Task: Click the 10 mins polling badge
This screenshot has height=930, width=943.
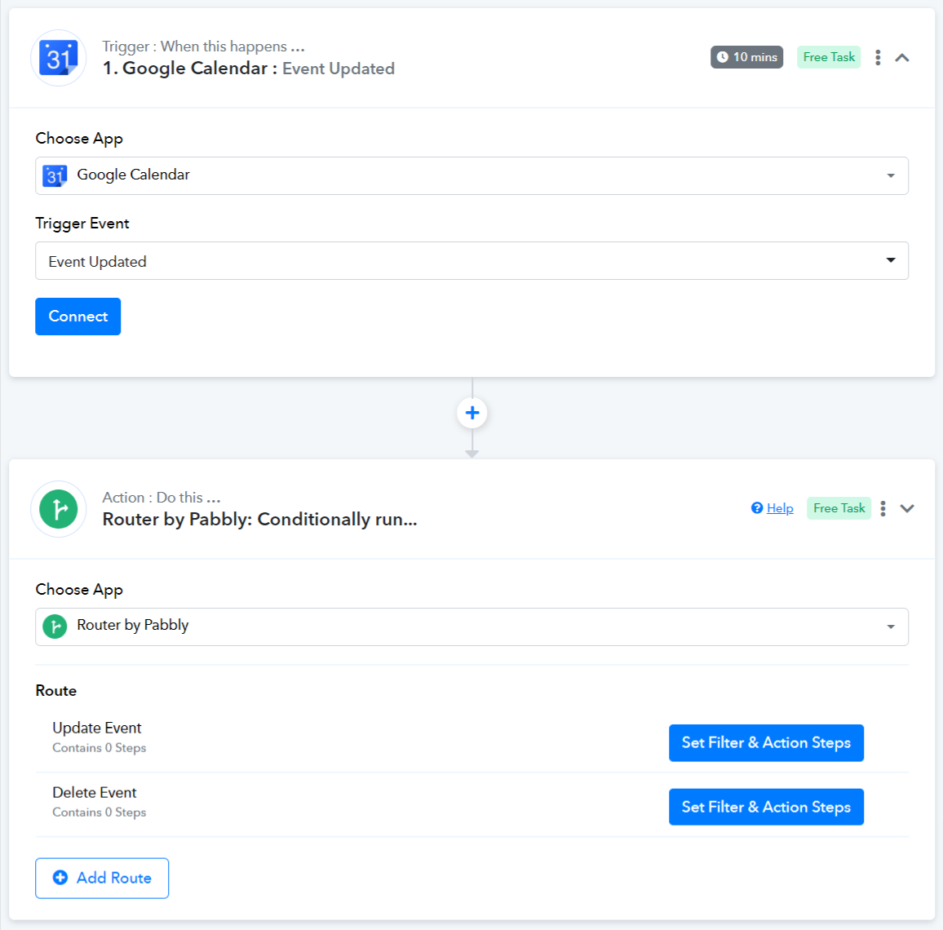Action: 747,57
